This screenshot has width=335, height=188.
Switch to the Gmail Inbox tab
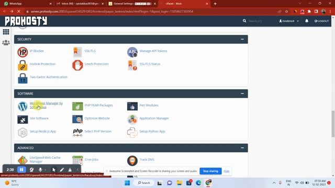(80, 4)
